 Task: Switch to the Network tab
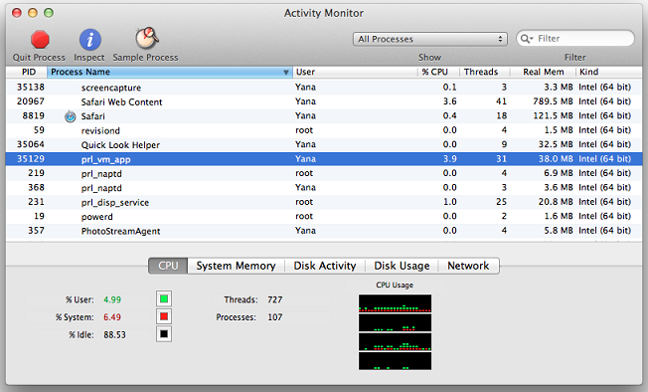tap(468, 266)
